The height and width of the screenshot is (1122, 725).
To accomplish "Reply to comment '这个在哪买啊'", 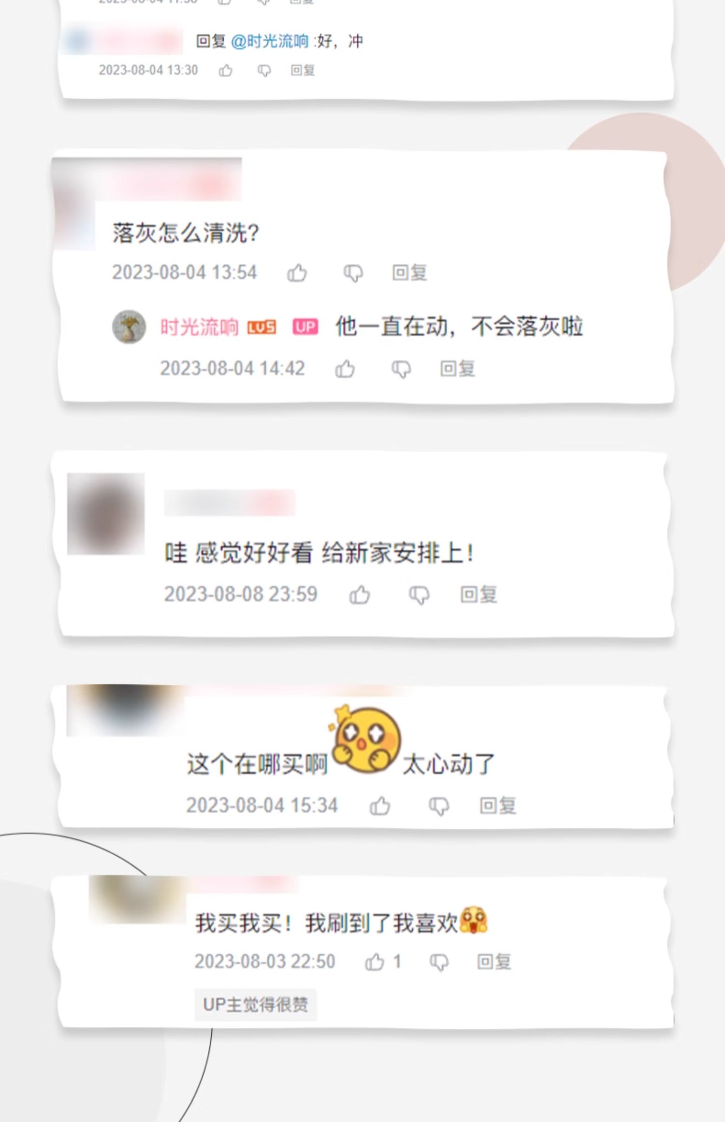I will 498,806.
